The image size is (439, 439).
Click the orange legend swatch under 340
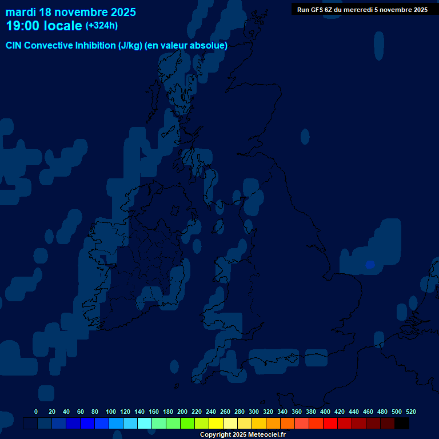(x=287, y=424)
